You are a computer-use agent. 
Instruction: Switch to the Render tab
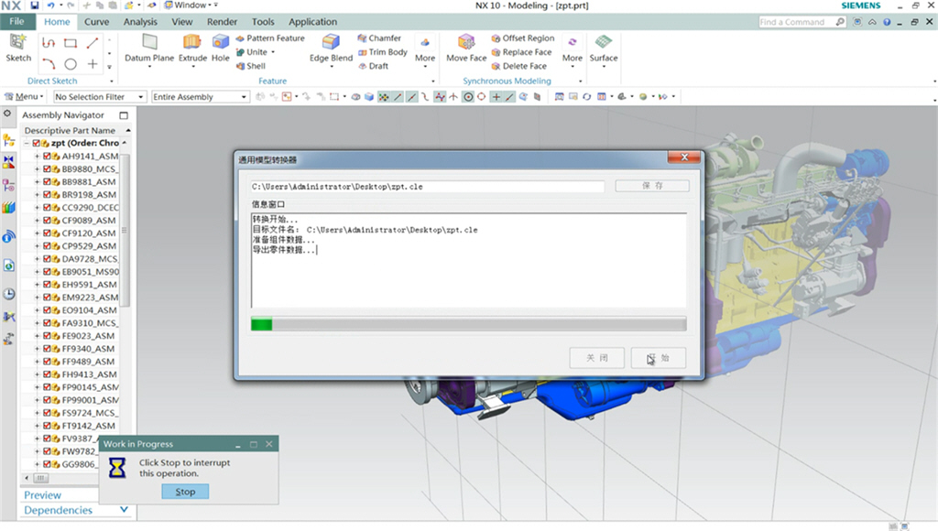(x=222, y=22)
